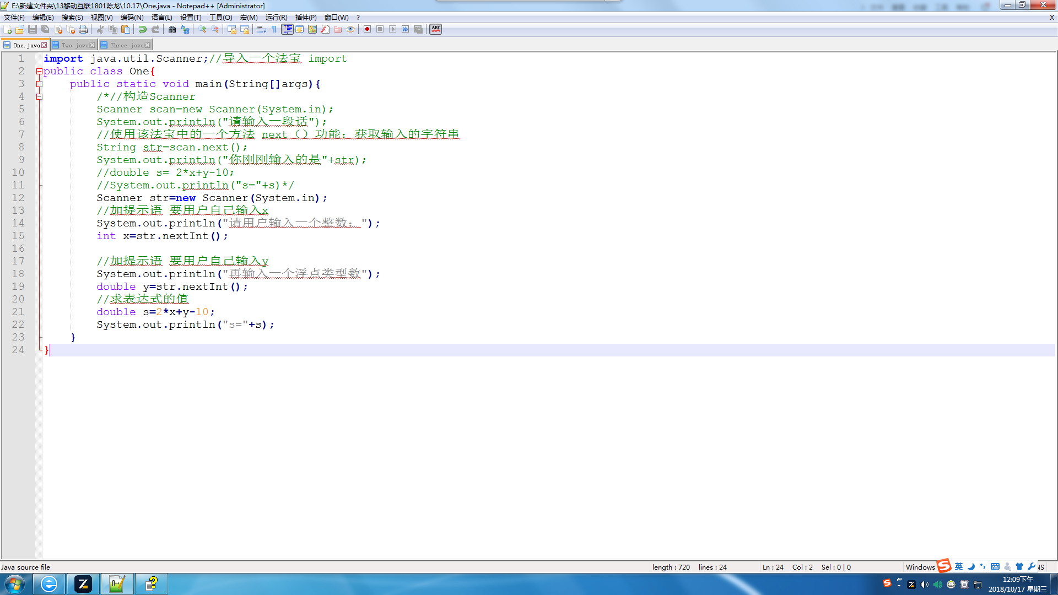Click the Windows line ending status field
The width and height of the screenshot is (1058, 595).
920,567
